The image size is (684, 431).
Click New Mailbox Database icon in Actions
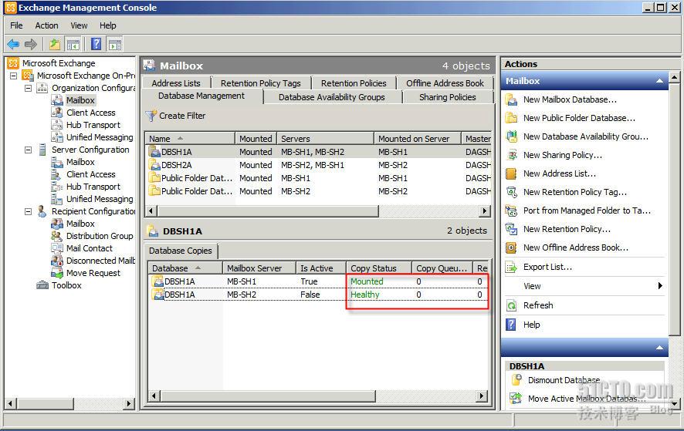511,99
